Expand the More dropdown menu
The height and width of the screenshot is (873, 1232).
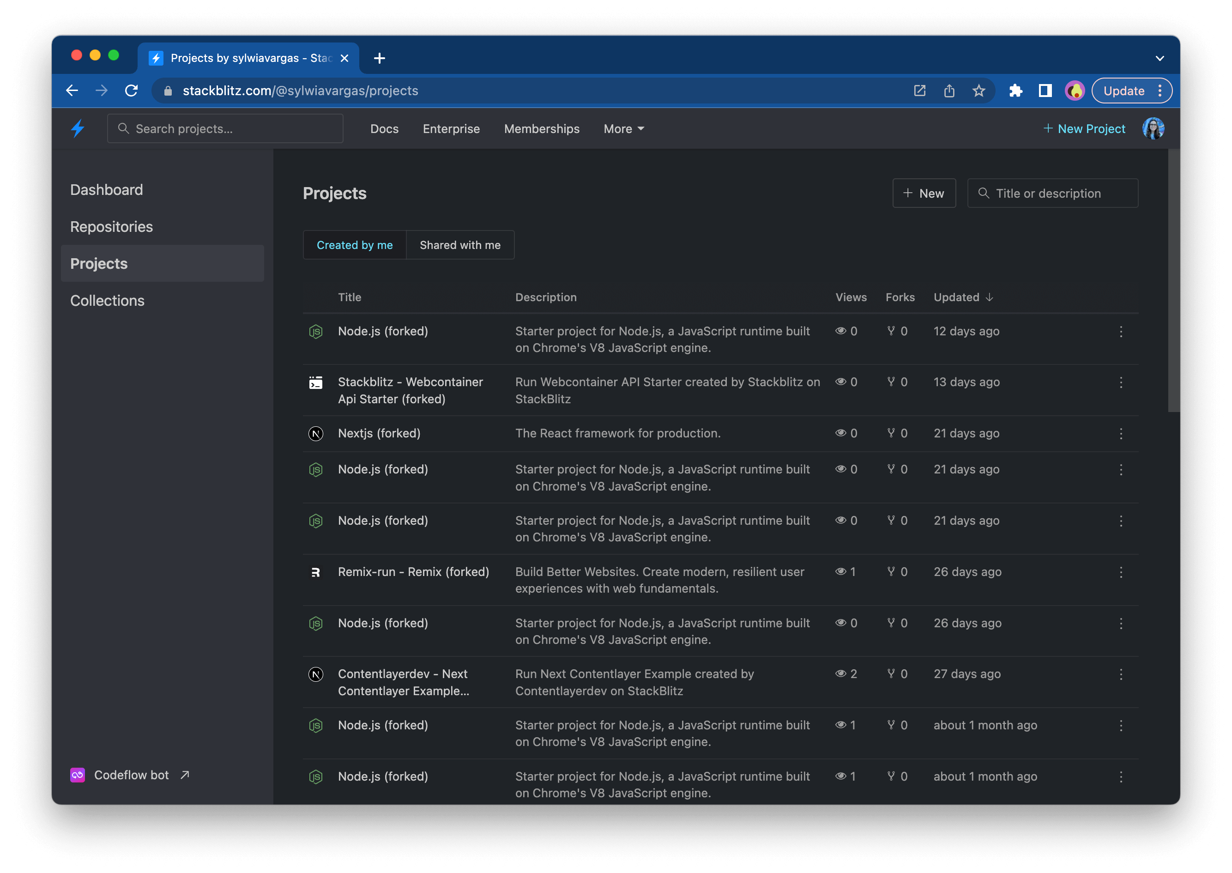(623, 129)
